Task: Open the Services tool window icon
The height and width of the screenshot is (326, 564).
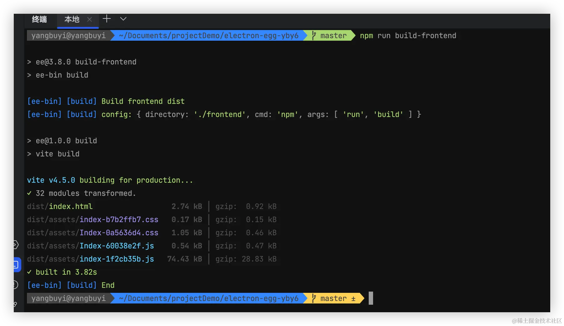Action: point(16,244)
